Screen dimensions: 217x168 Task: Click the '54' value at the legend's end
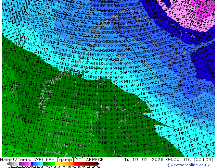[x=99, y=167]
